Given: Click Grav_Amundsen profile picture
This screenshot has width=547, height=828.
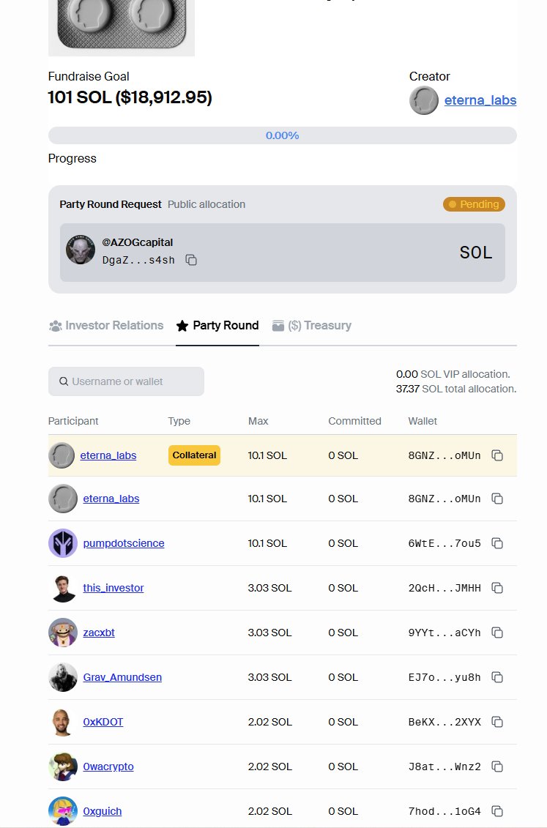Looking at the screenshot, I should tap(63, 677).
